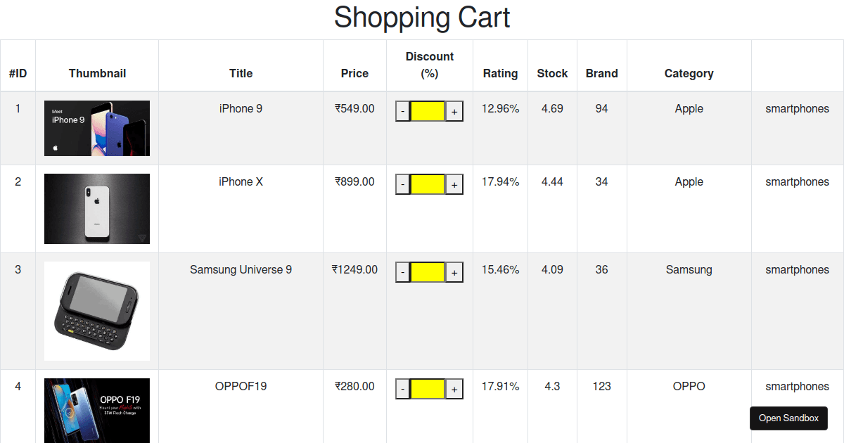Click the Shopping Cart page heading
The width and height of the screenshot is (844, 443).
coord(422,18)
